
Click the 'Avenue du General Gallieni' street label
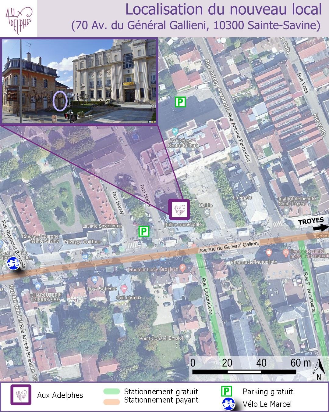229,247
